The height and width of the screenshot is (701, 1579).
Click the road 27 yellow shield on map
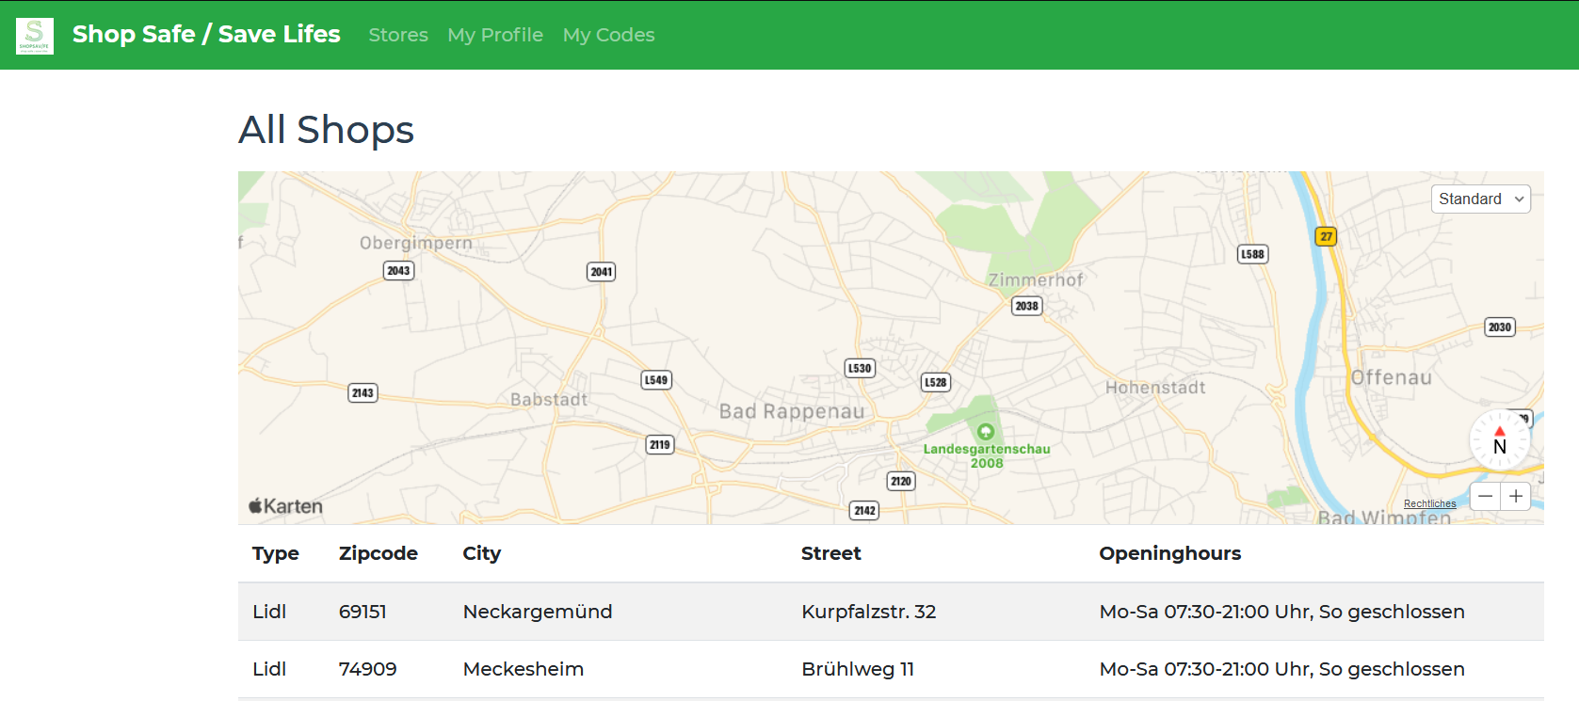(x=1326, y=236)
